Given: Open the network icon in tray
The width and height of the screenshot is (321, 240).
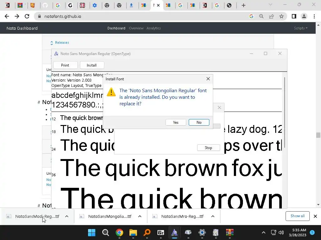Looking at the screenshot, I should (x=273, y=232).
